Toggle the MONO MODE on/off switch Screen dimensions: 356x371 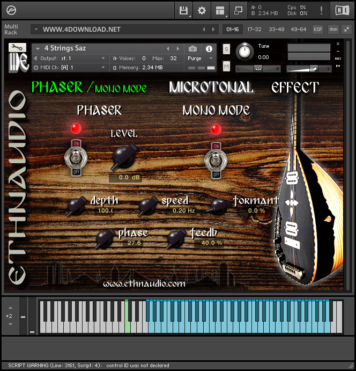(x=216, y=161)
